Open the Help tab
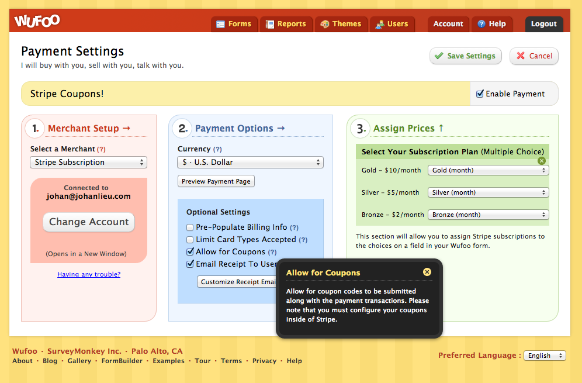The image size is (582, 383). point(492,24)
